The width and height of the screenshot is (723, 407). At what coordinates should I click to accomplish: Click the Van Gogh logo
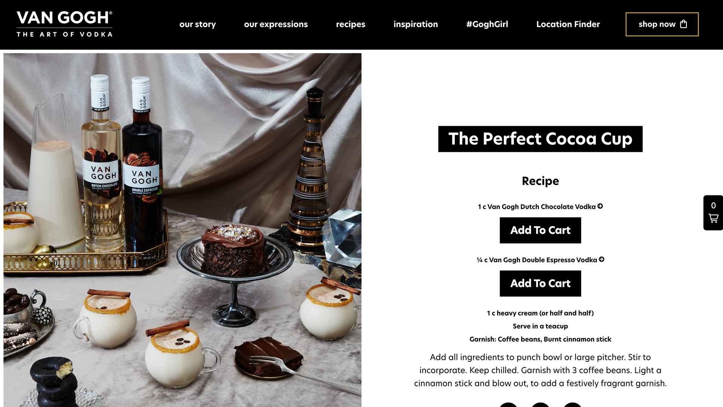tap(64, 24)
